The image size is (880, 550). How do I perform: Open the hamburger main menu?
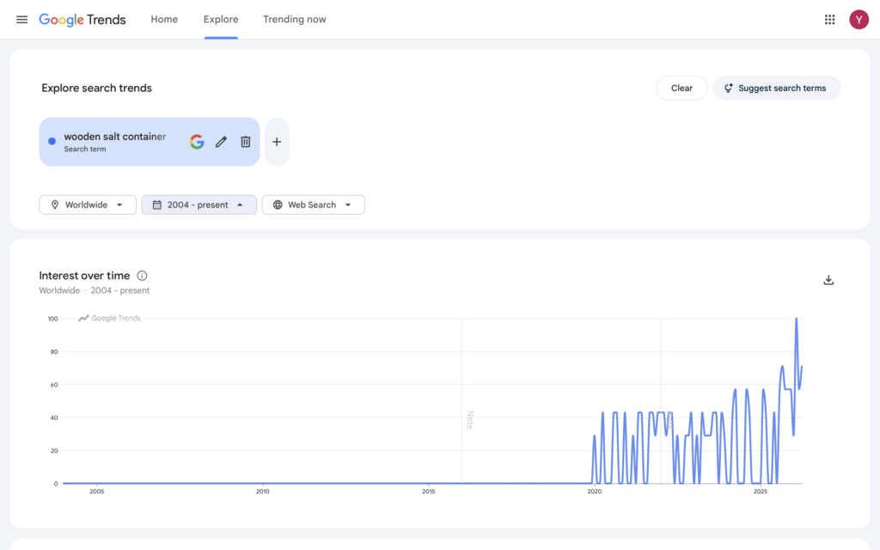pos(21,20)
